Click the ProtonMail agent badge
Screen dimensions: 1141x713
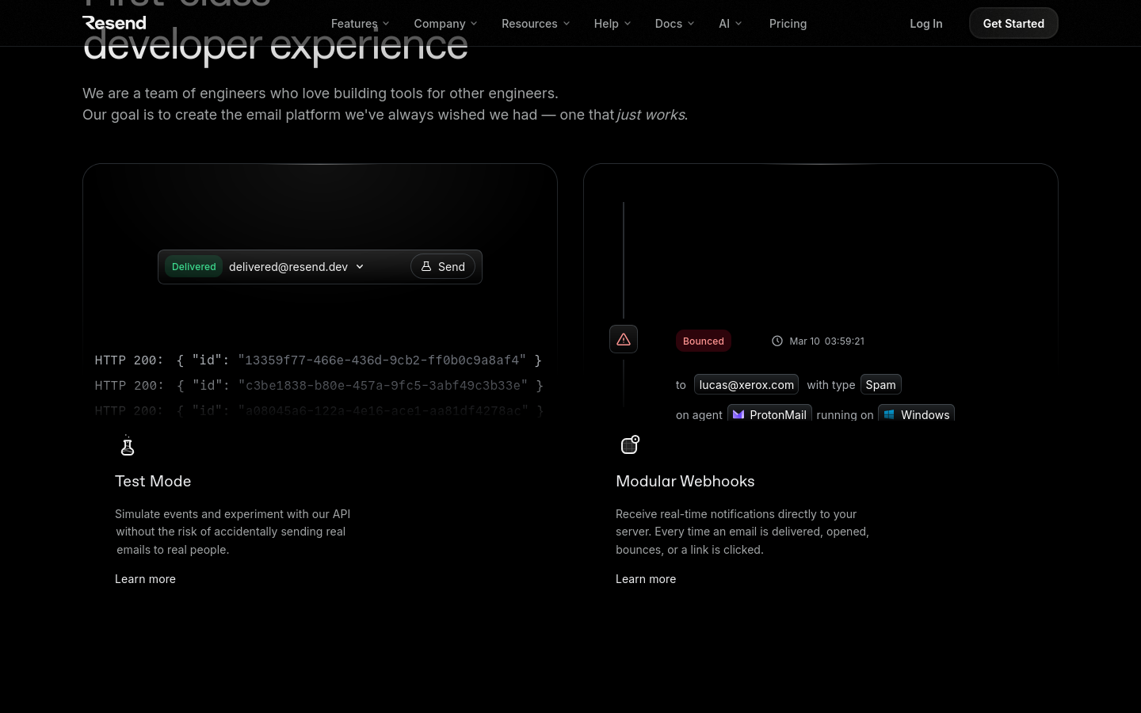(769, 414)
